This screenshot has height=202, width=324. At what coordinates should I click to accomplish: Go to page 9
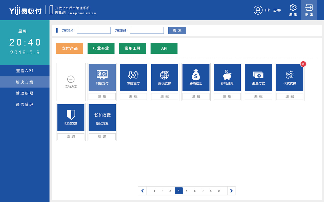pyautogui.click(x=219, y=191)
